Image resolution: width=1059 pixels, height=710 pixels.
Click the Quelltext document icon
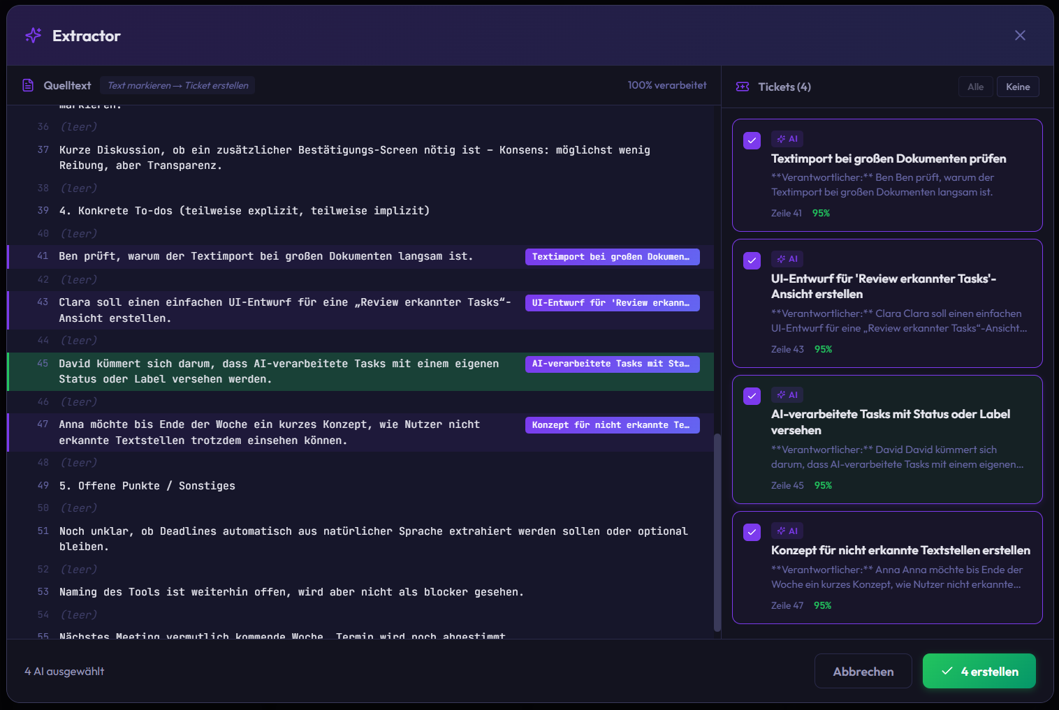click(28, 85)
